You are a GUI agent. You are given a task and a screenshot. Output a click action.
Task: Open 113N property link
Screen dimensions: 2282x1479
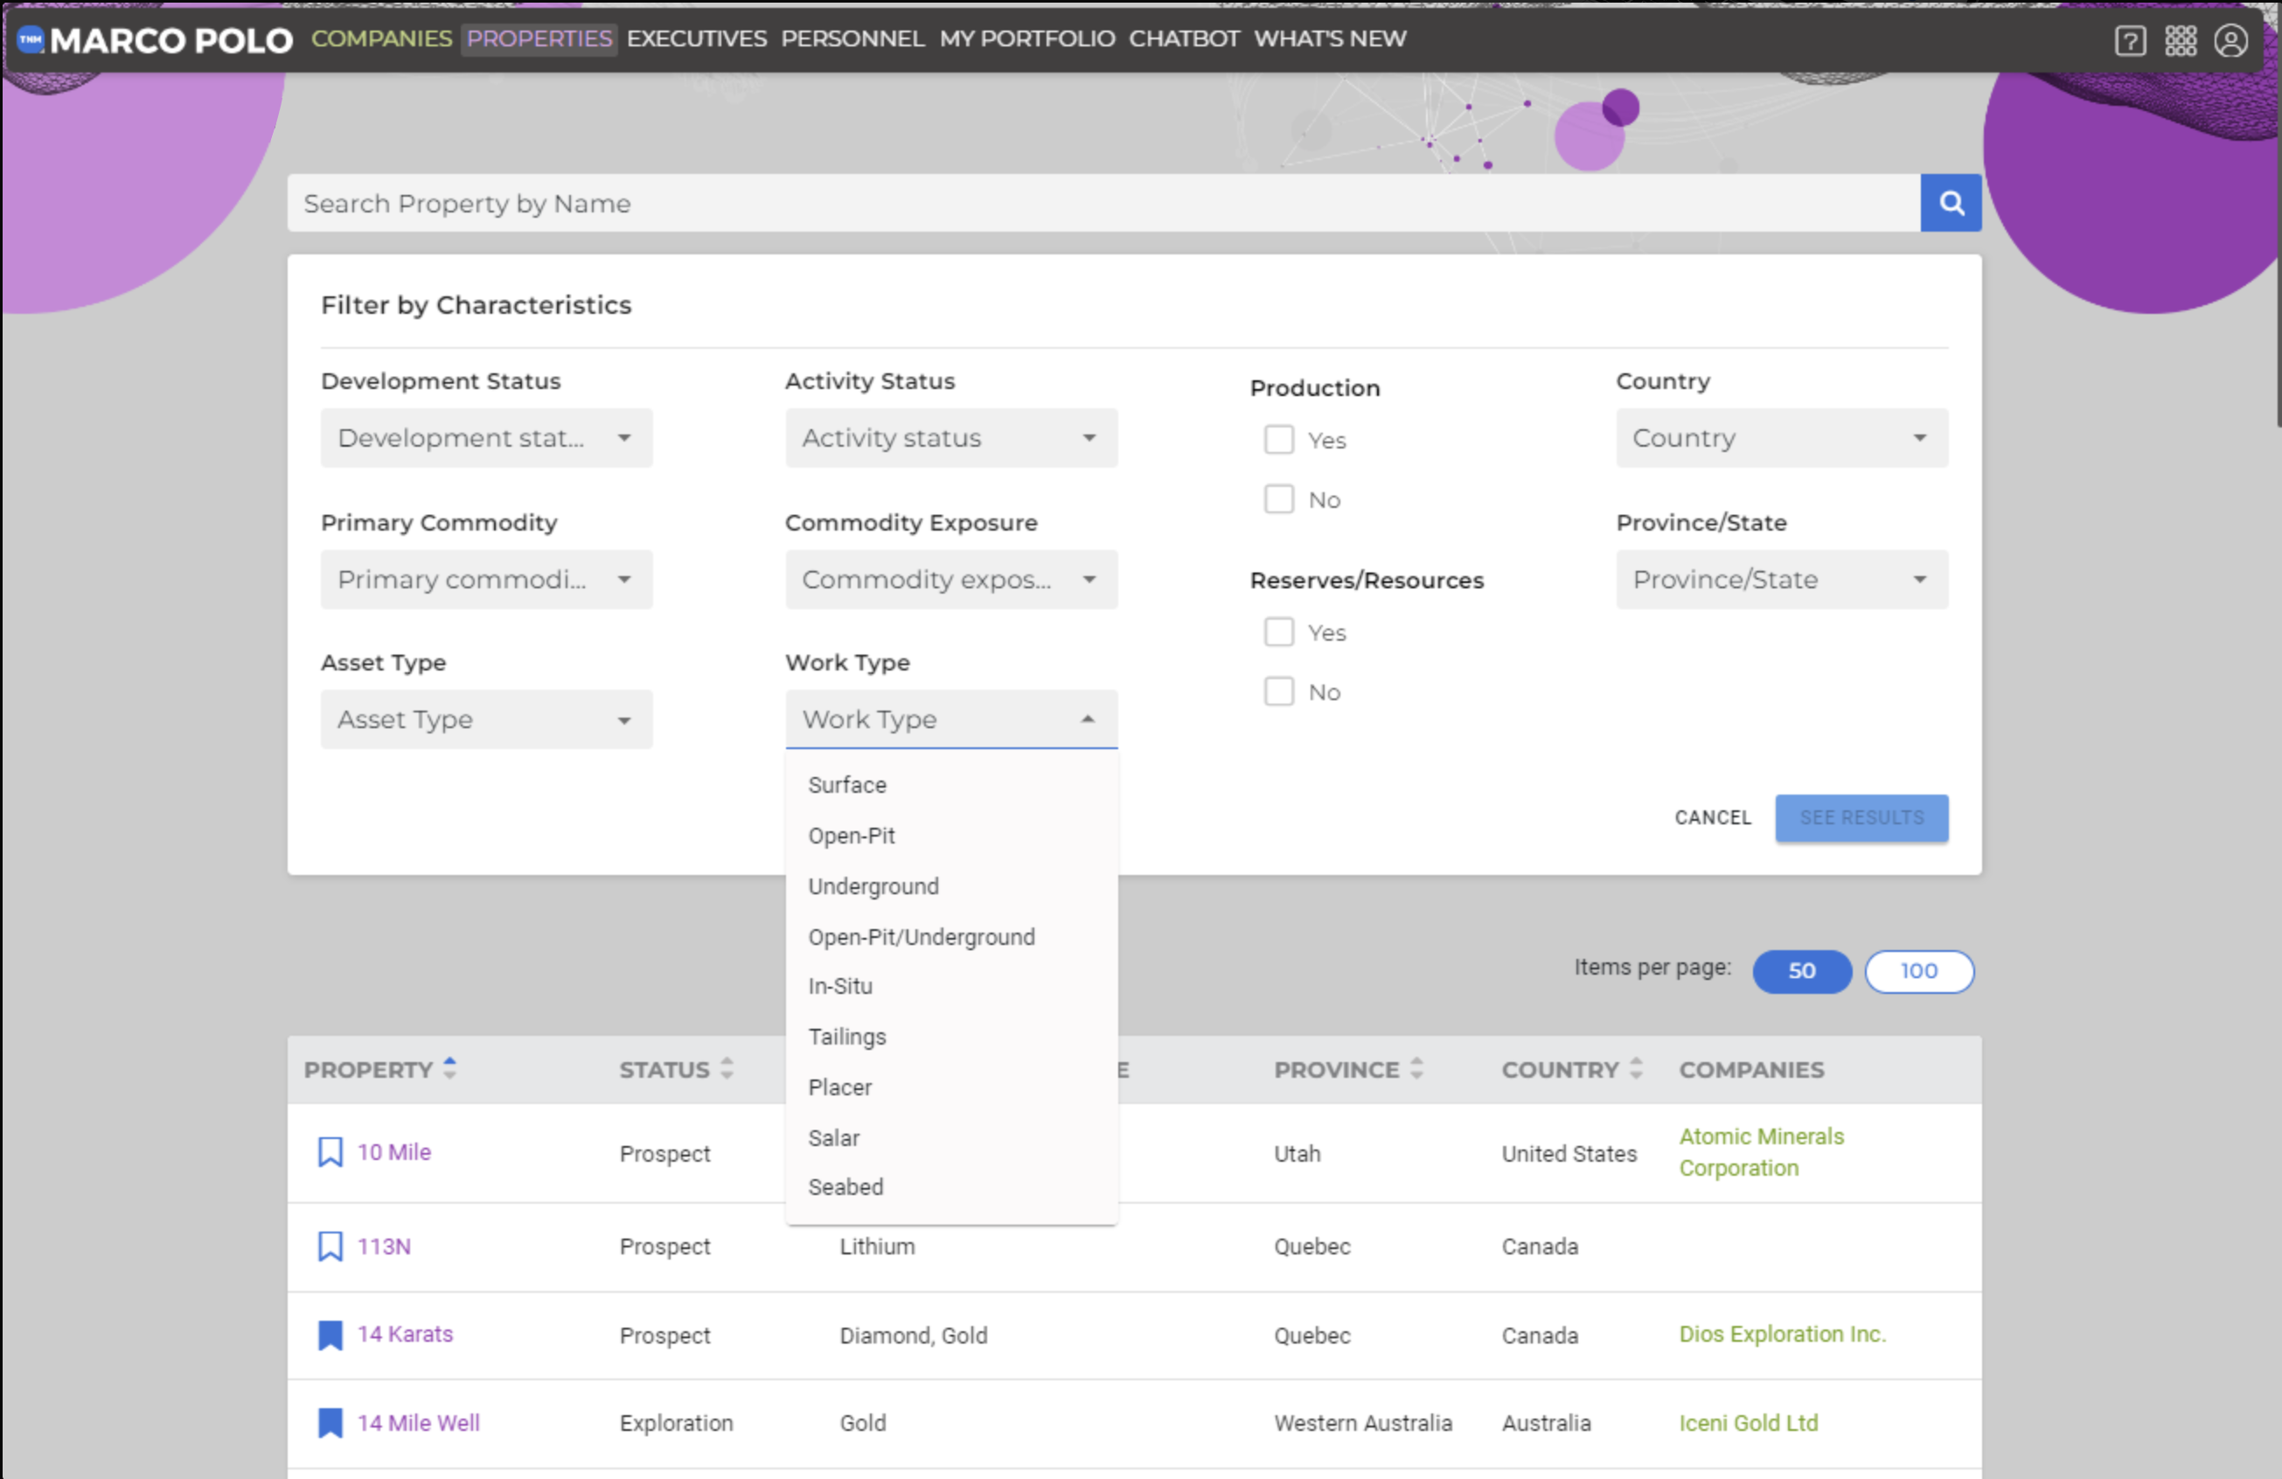tap(384, 1246)
